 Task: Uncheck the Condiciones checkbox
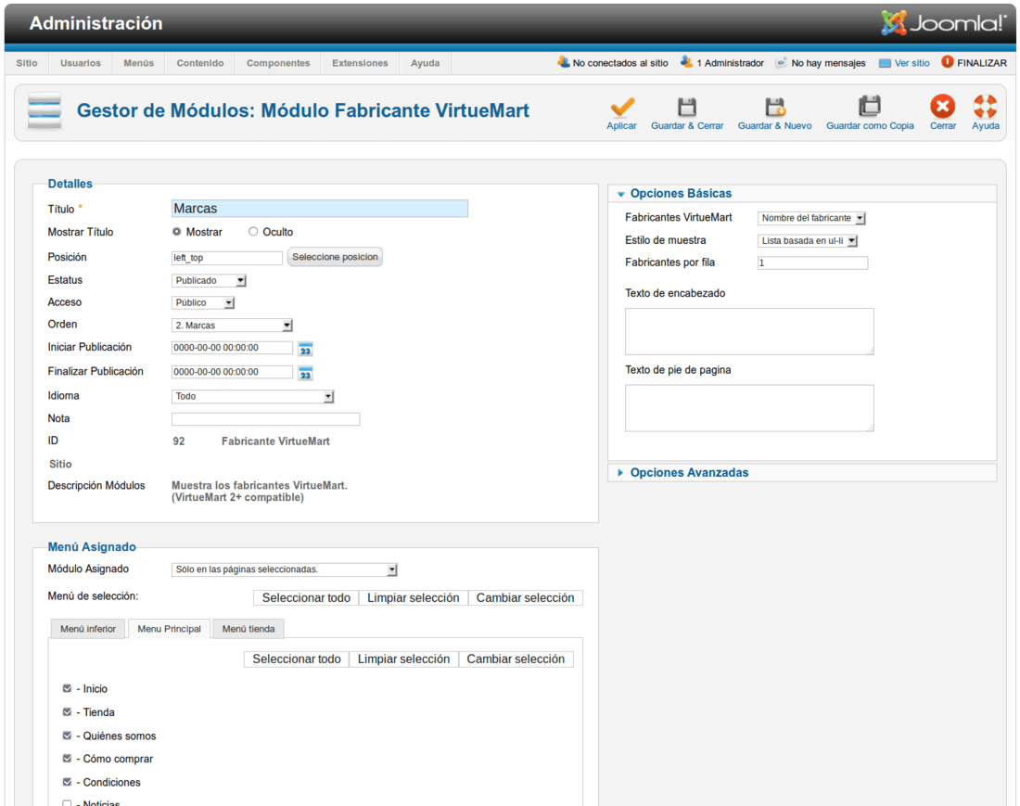pos(67,782)
